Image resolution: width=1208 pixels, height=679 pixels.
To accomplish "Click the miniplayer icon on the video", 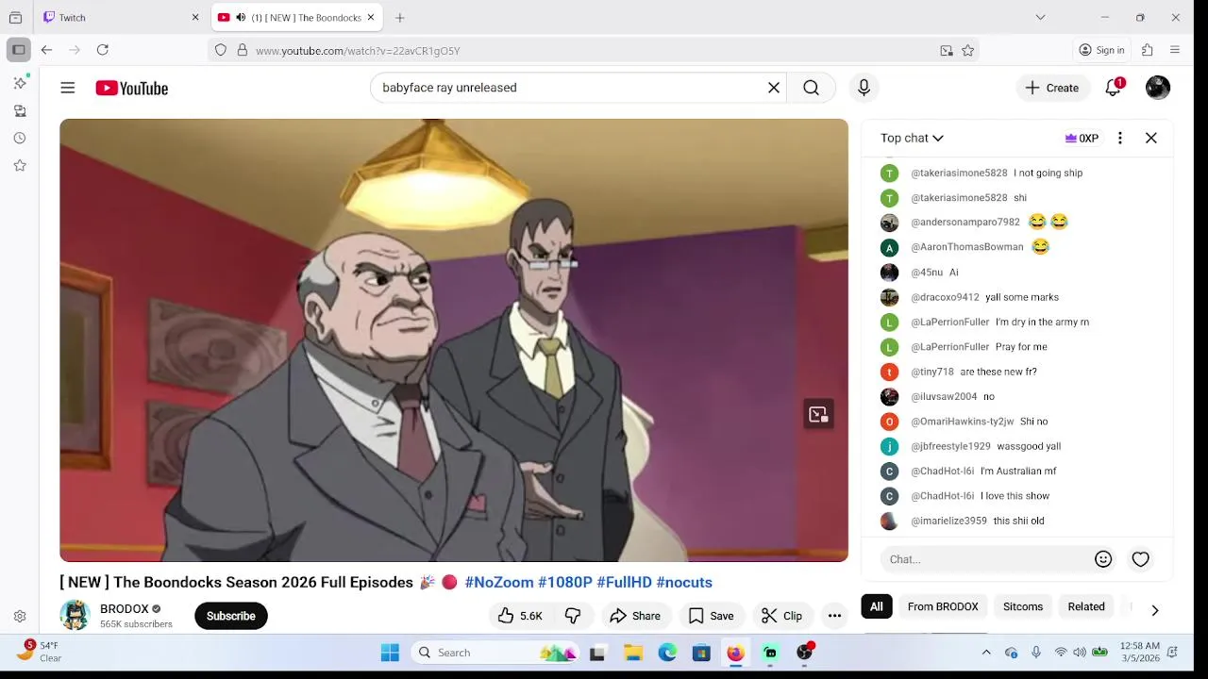I will [818, 415].
